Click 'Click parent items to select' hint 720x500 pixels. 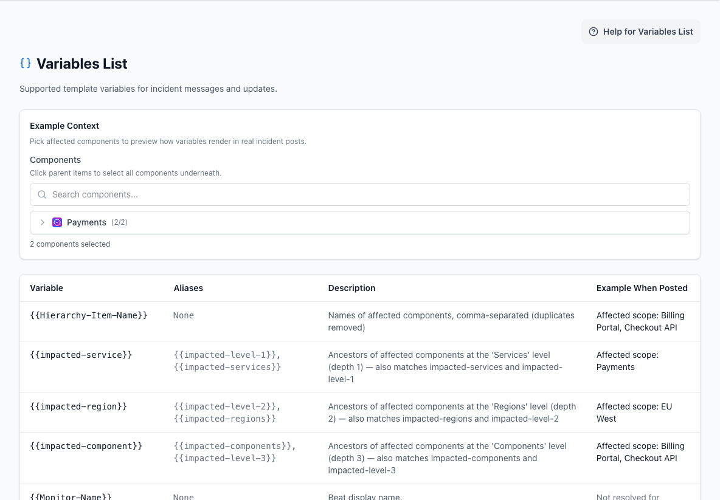125,173
